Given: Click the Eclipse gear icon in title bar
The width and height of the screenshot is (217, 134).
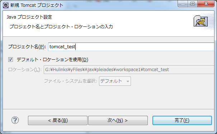Looking at the screenshot, I should 6,5.
